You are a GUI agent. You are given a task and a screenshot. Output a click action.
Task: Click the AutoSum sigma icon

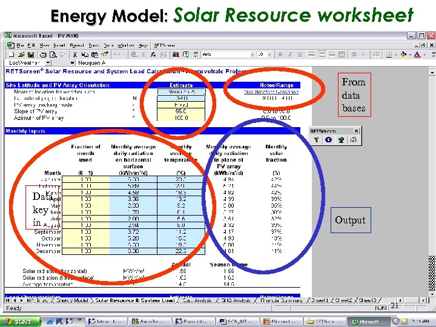[x=144, y=54]
